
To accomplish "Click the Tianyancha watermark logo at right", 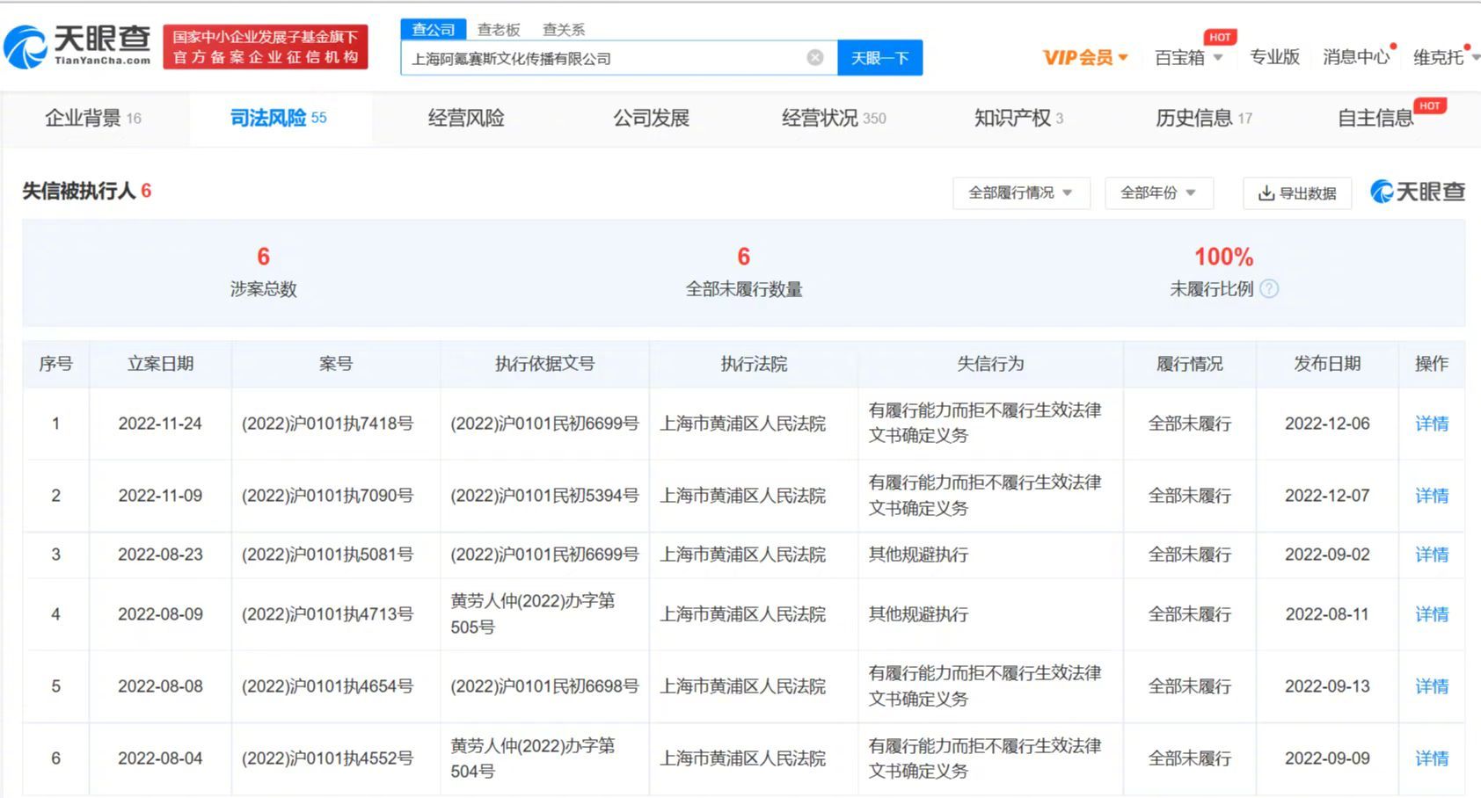I will pos(1418,192).
